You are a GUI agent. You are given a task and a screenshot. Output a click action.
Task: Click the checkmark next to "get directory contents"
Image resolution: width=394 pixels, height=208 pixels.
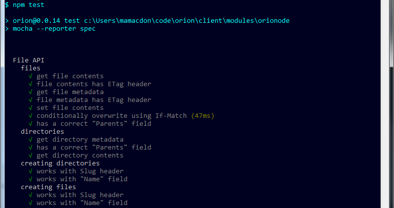coord(31,156)
